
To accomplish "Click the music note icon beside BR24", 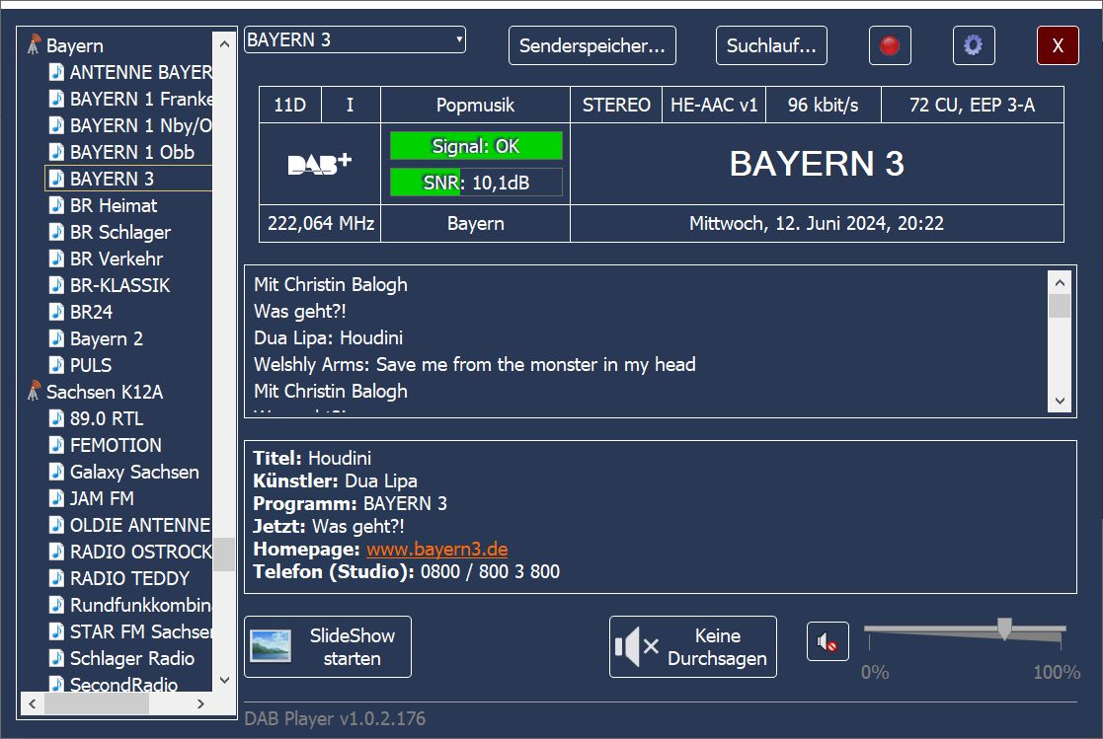I will pos(57,312).
